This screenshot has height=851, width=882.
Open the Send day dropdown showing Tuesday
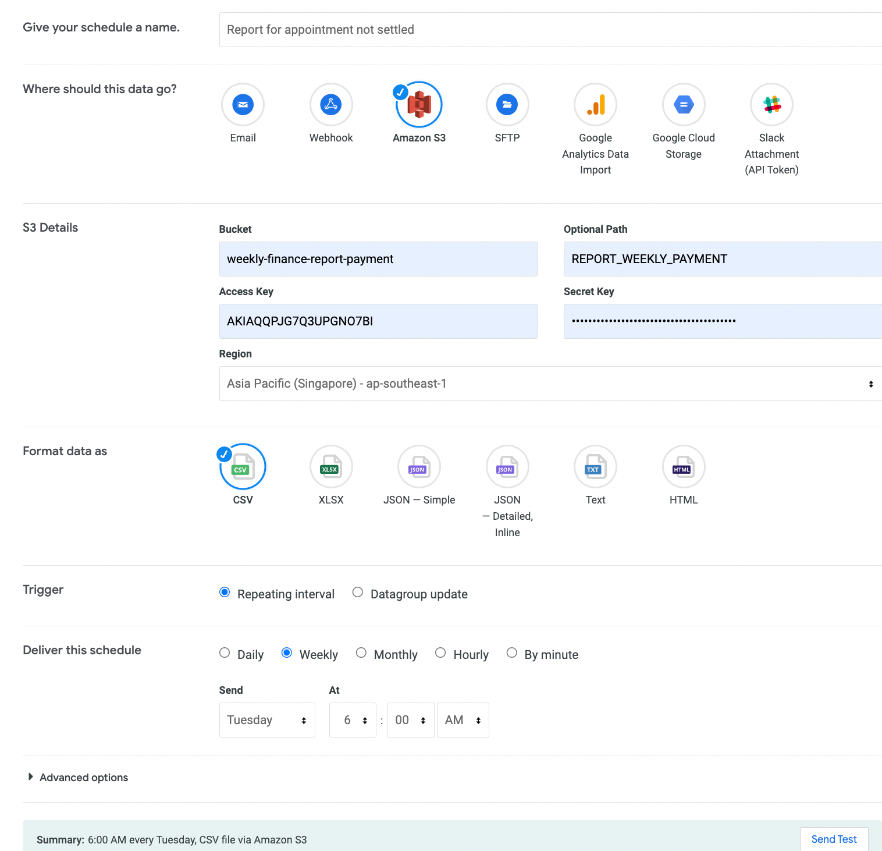point(267,720)
